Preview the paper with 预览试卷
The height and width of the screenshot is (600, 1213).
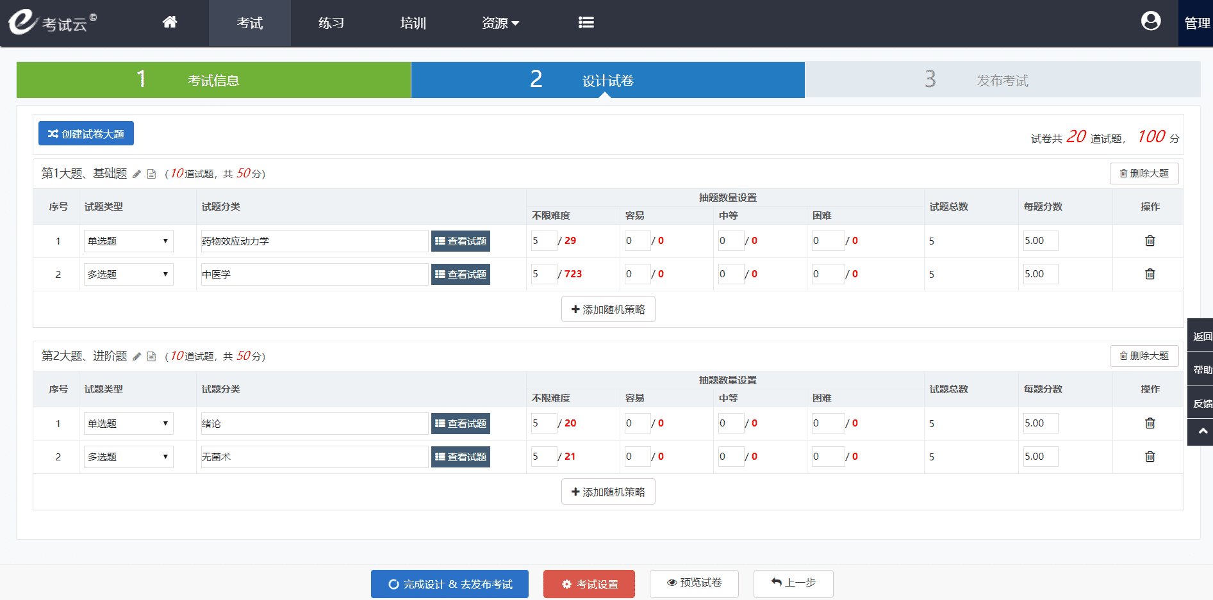point(694,583)
